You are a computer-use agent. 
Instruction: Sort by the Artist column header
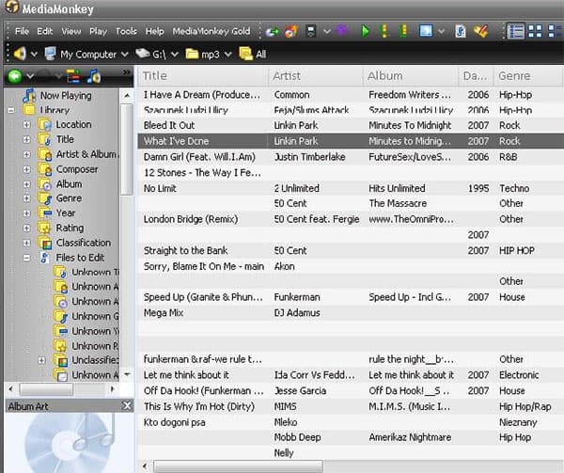pyautogui.click(x=316, y=76)
